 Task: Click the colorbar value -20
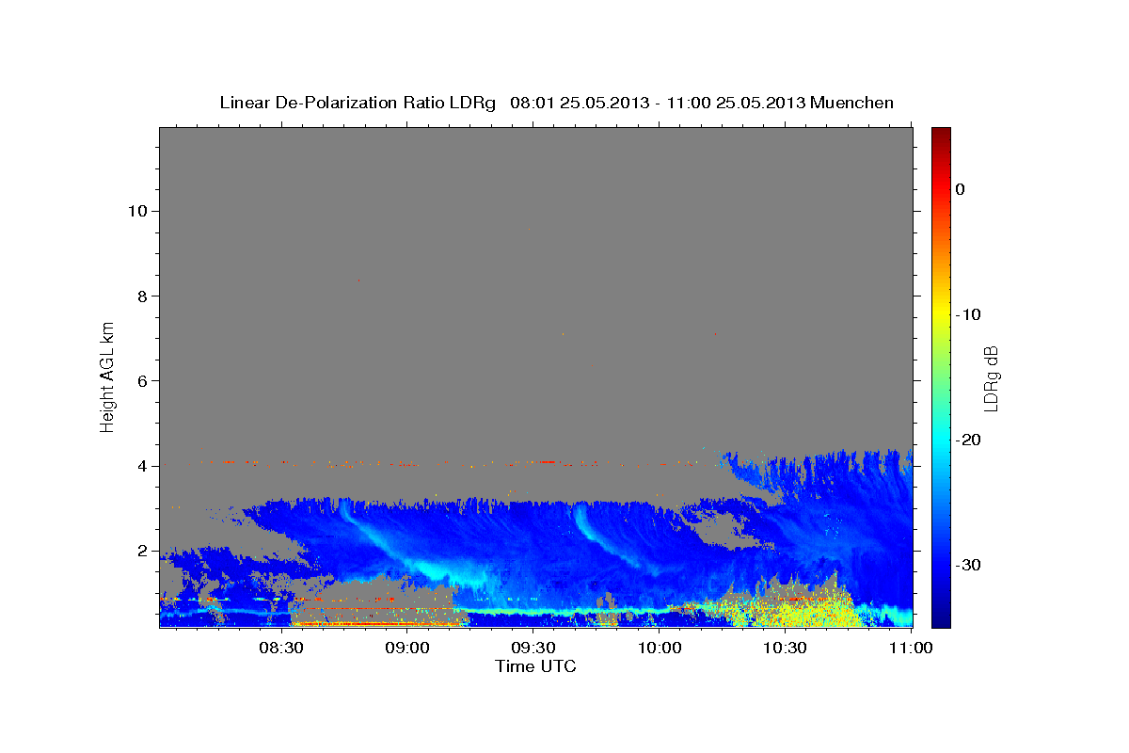click(968, 440)
